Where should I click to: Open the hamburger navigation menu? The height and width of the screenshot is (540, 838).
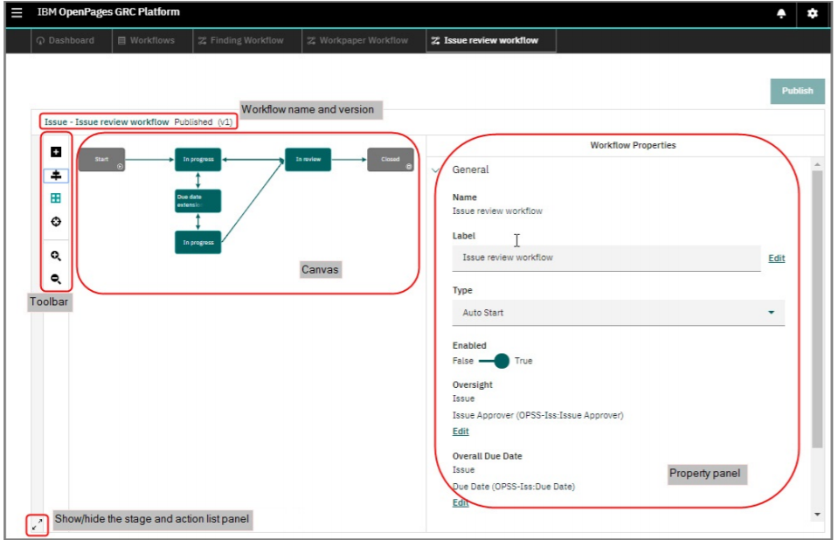tap(17, 12)
